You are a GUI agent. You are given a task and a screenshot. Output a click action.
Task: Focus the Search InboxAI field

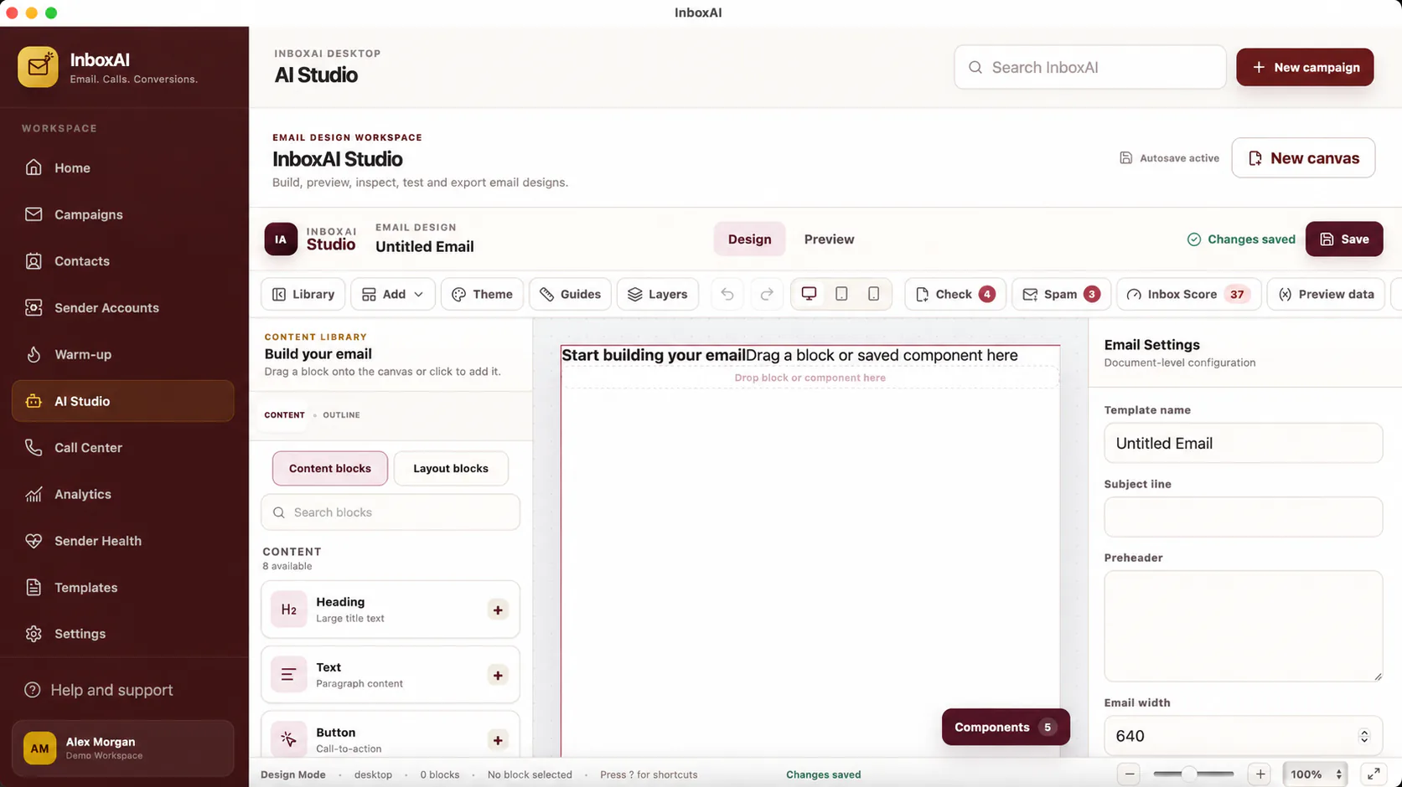(x=1090, y=67)
